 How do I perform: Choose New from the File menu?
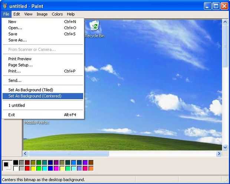coord(43,22)
